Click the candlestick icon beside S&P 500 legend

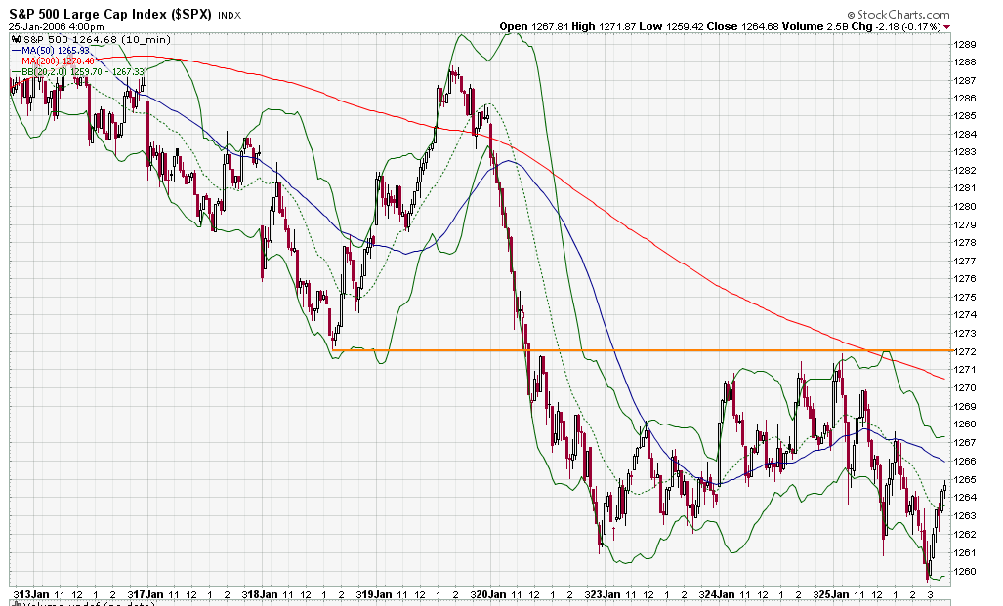(x=16, y=40)
